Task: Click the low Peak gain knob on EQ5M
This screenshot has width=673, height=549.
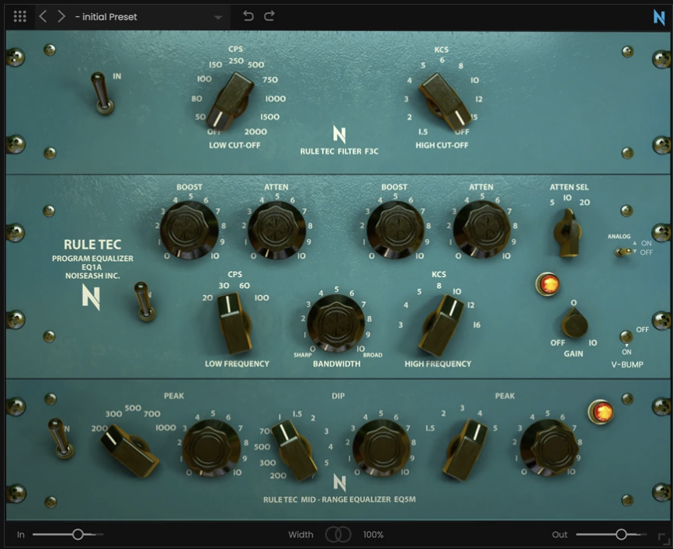Action: [212, 448]
